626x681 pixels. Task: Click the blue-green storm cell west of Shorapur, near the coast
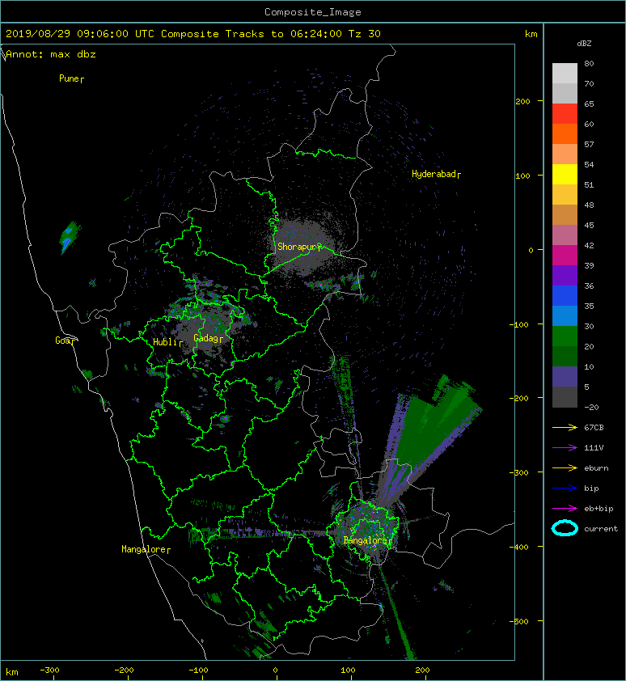pyautogui.click(x=69, y=237)
